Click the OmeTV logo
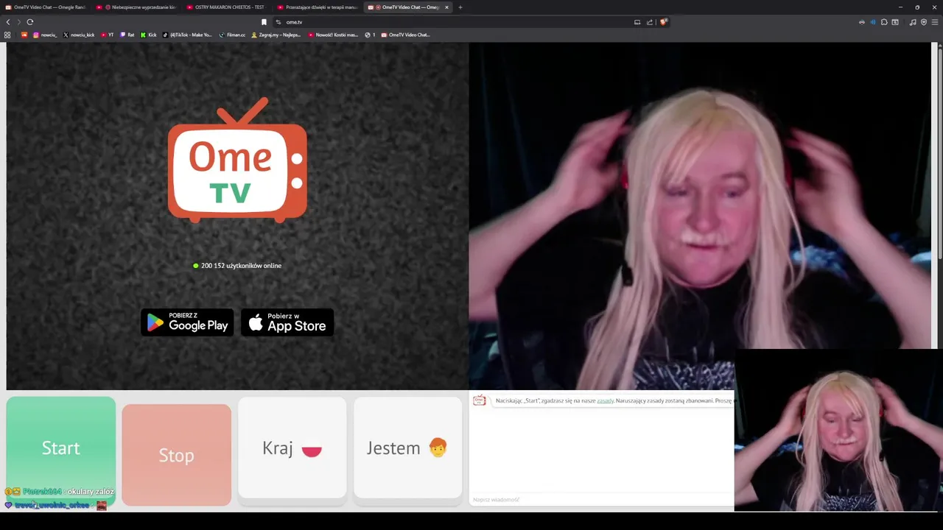The height and width of the screenshot is (530, 943). tap(237, 160)
